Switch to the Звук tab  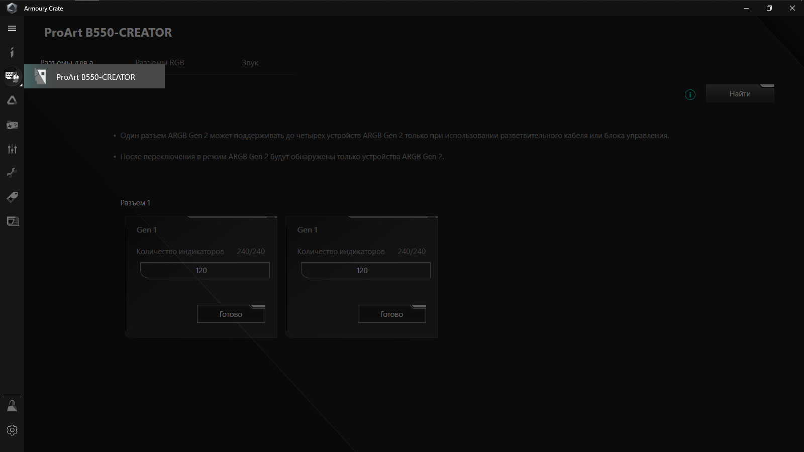(x=250, y=63)
